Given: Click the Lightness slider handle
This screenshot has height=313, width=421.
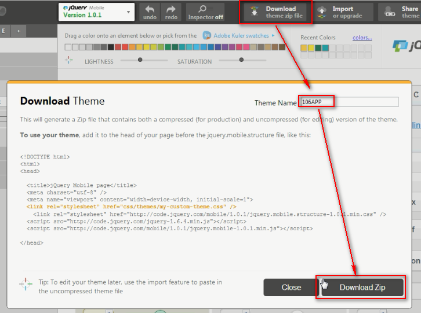Looking at the screenshot, I should point(140,60).
